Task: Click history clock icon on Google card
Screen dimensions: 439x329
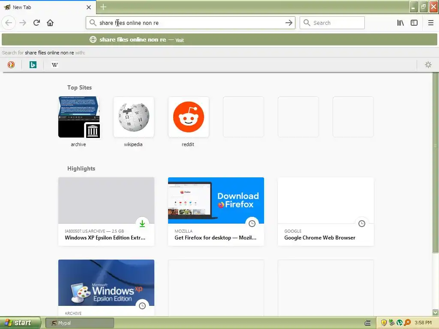Action: point(362,224)
